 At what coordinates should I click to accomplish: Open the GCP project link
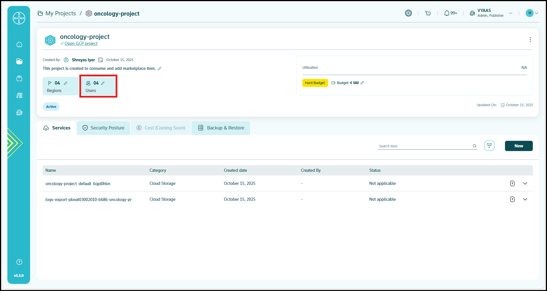[x=81, y=43]
